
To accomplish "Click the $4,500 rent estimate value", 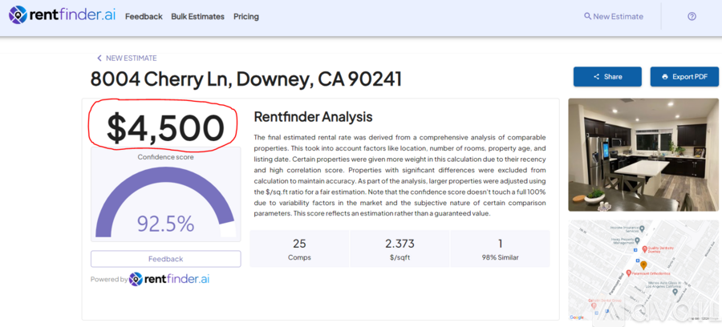I will coord(165,128).
